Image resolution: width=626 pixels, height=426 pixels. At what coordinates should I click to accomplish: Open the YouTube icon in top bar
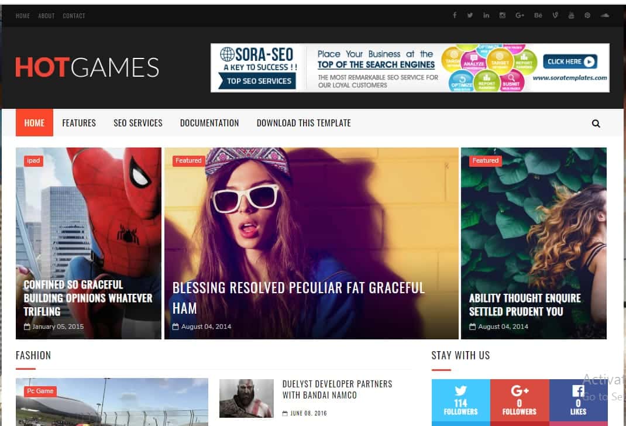571,15
